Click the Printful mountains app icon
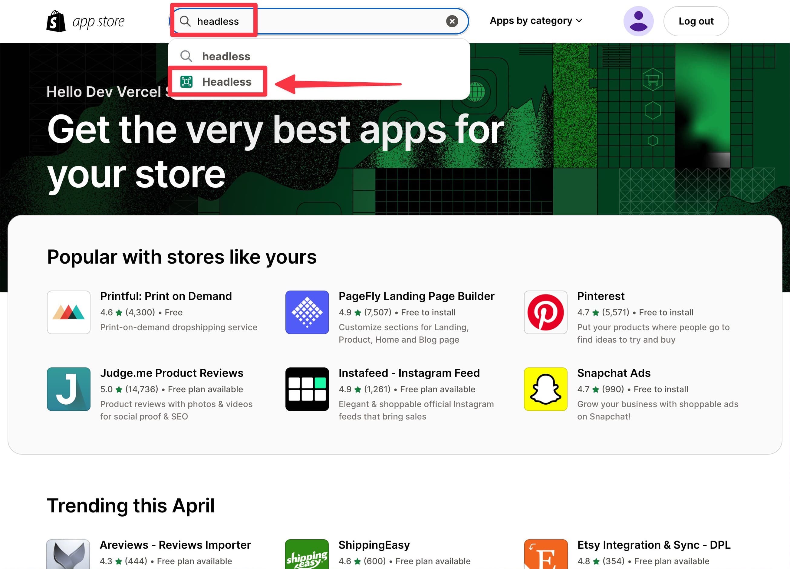Screen dimensions: 790x569 click(68, 312)
